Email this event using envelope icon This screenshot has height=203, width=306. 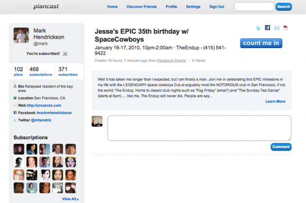(x=276, y=28)
